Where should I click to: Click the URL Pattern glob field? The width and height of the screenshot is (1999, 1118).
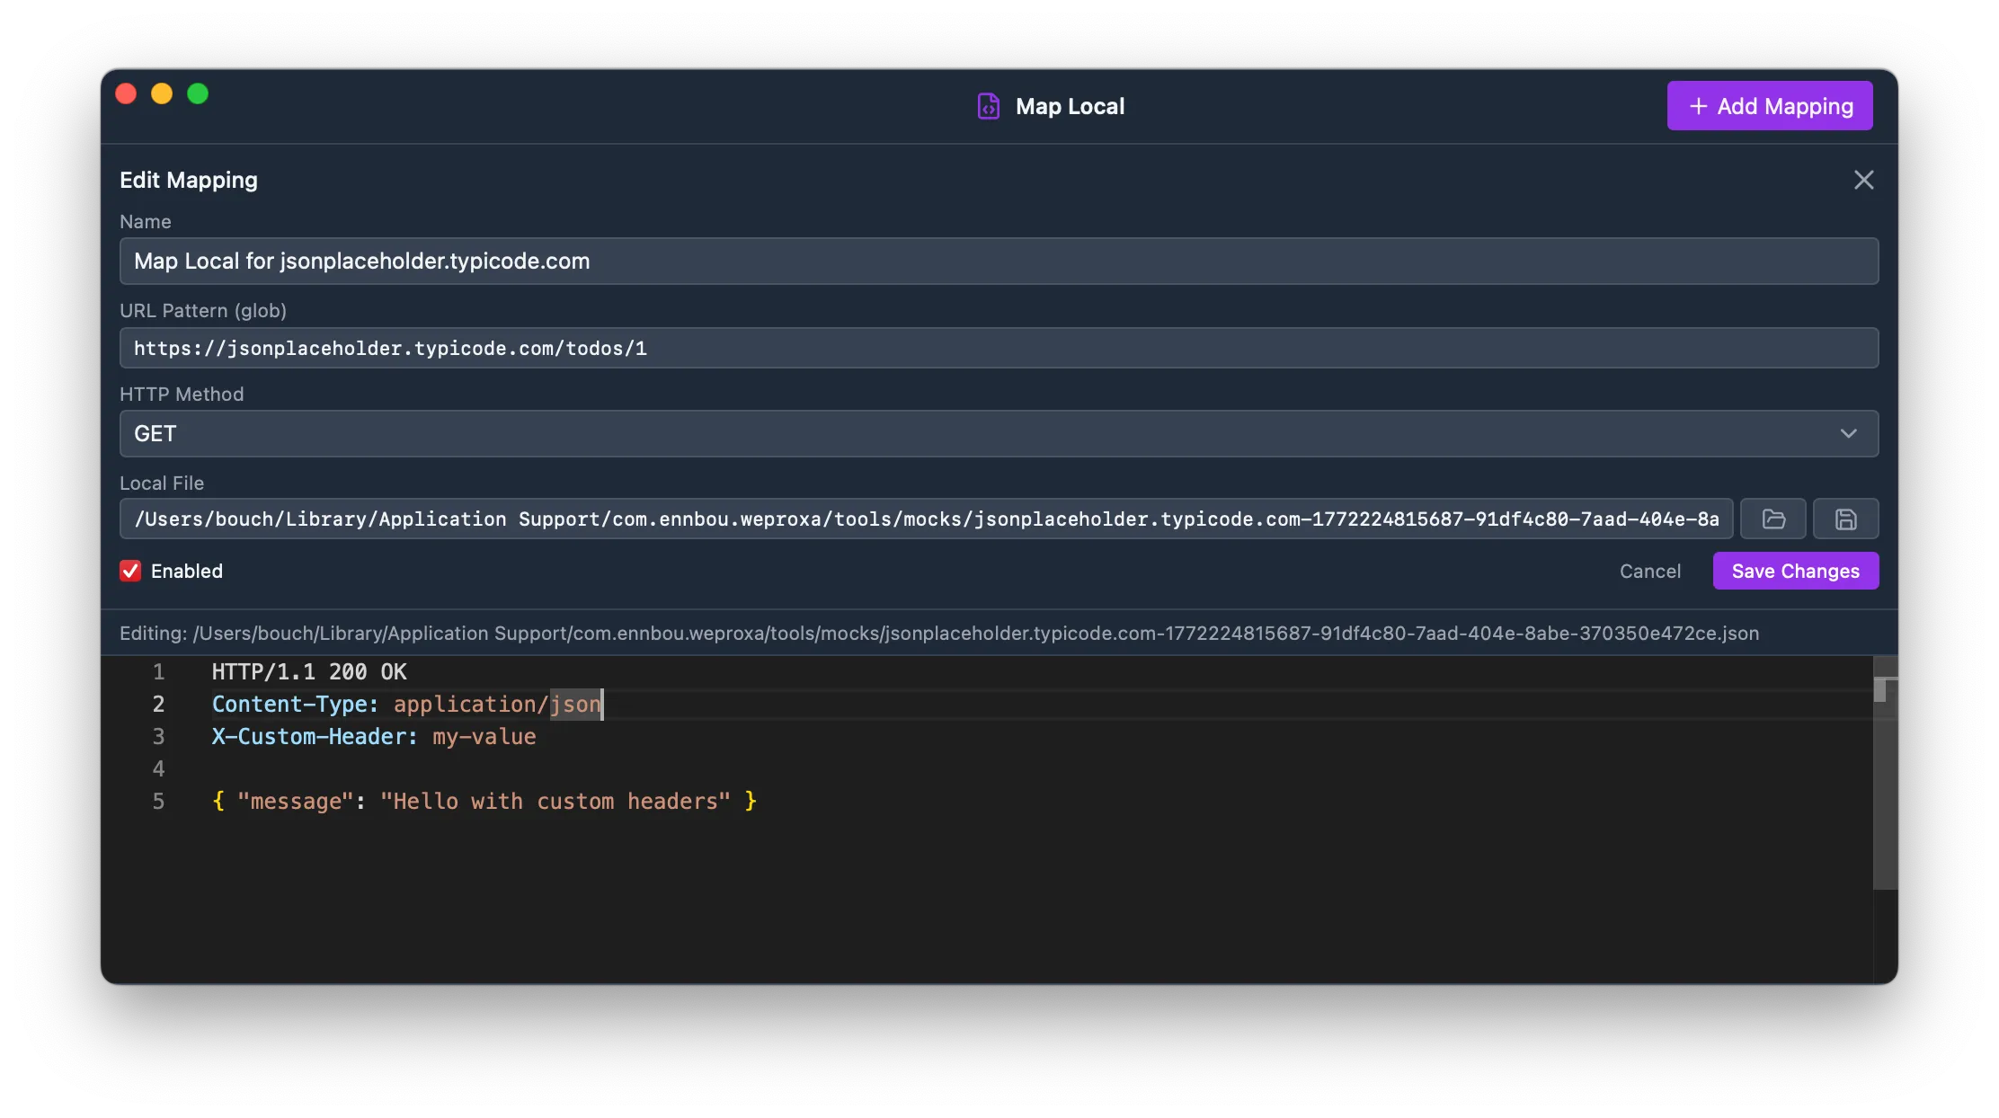[999, 348]
